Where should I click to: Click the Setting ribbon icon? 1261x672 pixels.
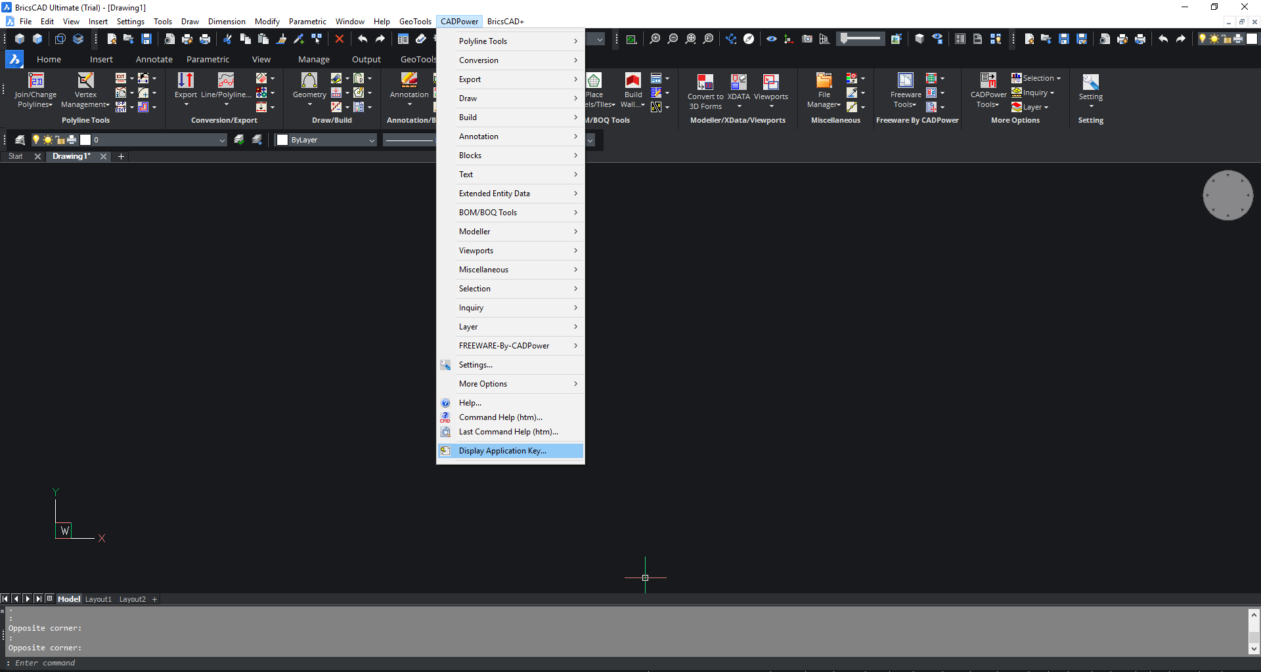coord(1091,82)
